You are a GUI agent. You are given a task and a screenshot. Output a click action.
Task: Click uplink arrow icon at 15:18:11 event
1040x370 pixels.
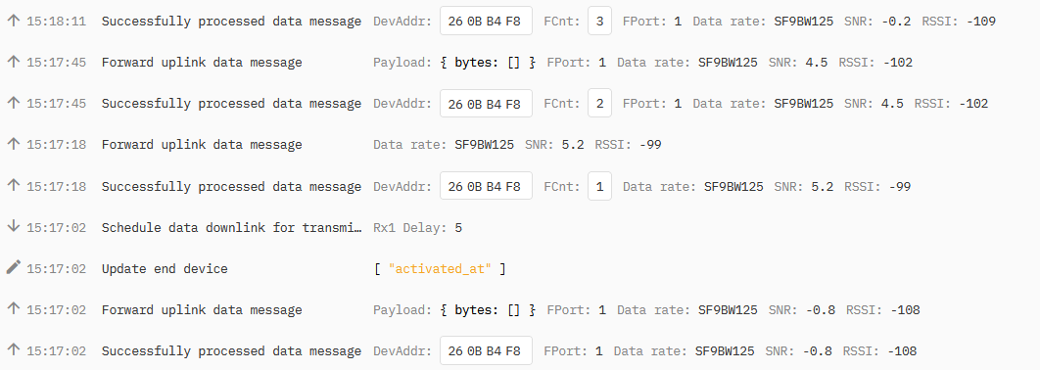click(14, 21)
